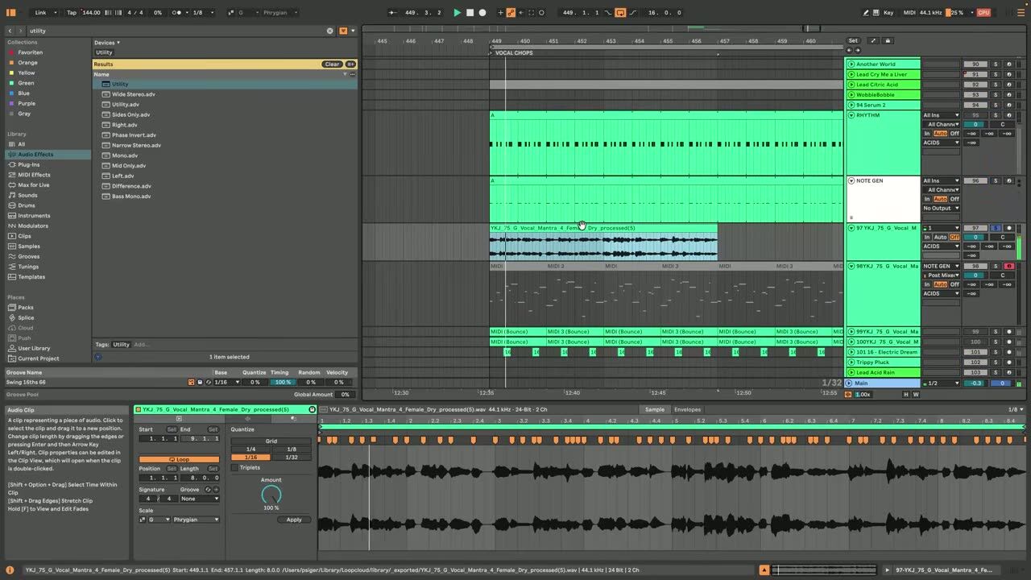The image size is (1031, 580).
Task: Clear the utility browser search field
Action: 329,31
